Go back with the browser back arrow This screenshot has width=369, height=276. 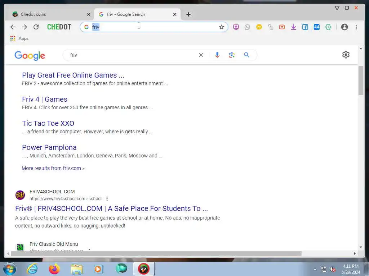13,27
